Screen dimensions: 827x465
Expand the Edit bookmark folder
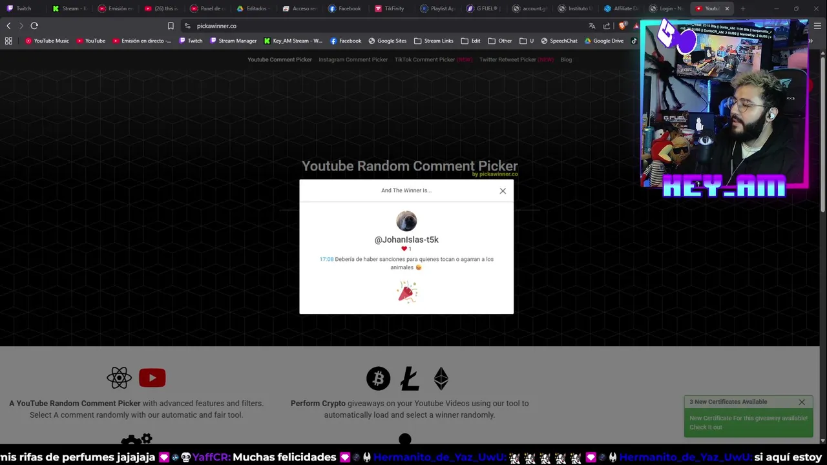pos(470,41)
